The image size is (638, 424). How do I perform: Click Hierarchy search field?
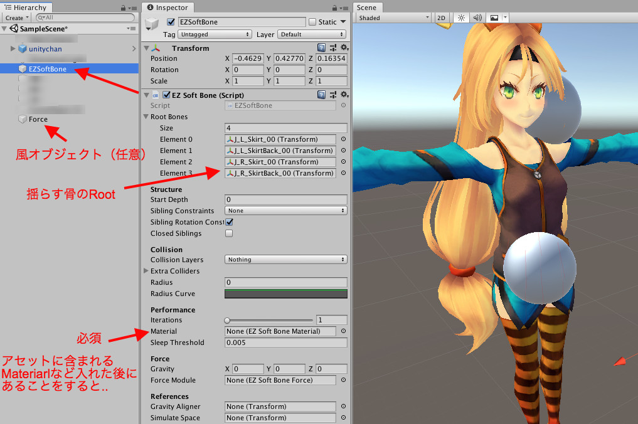point(85,18)
